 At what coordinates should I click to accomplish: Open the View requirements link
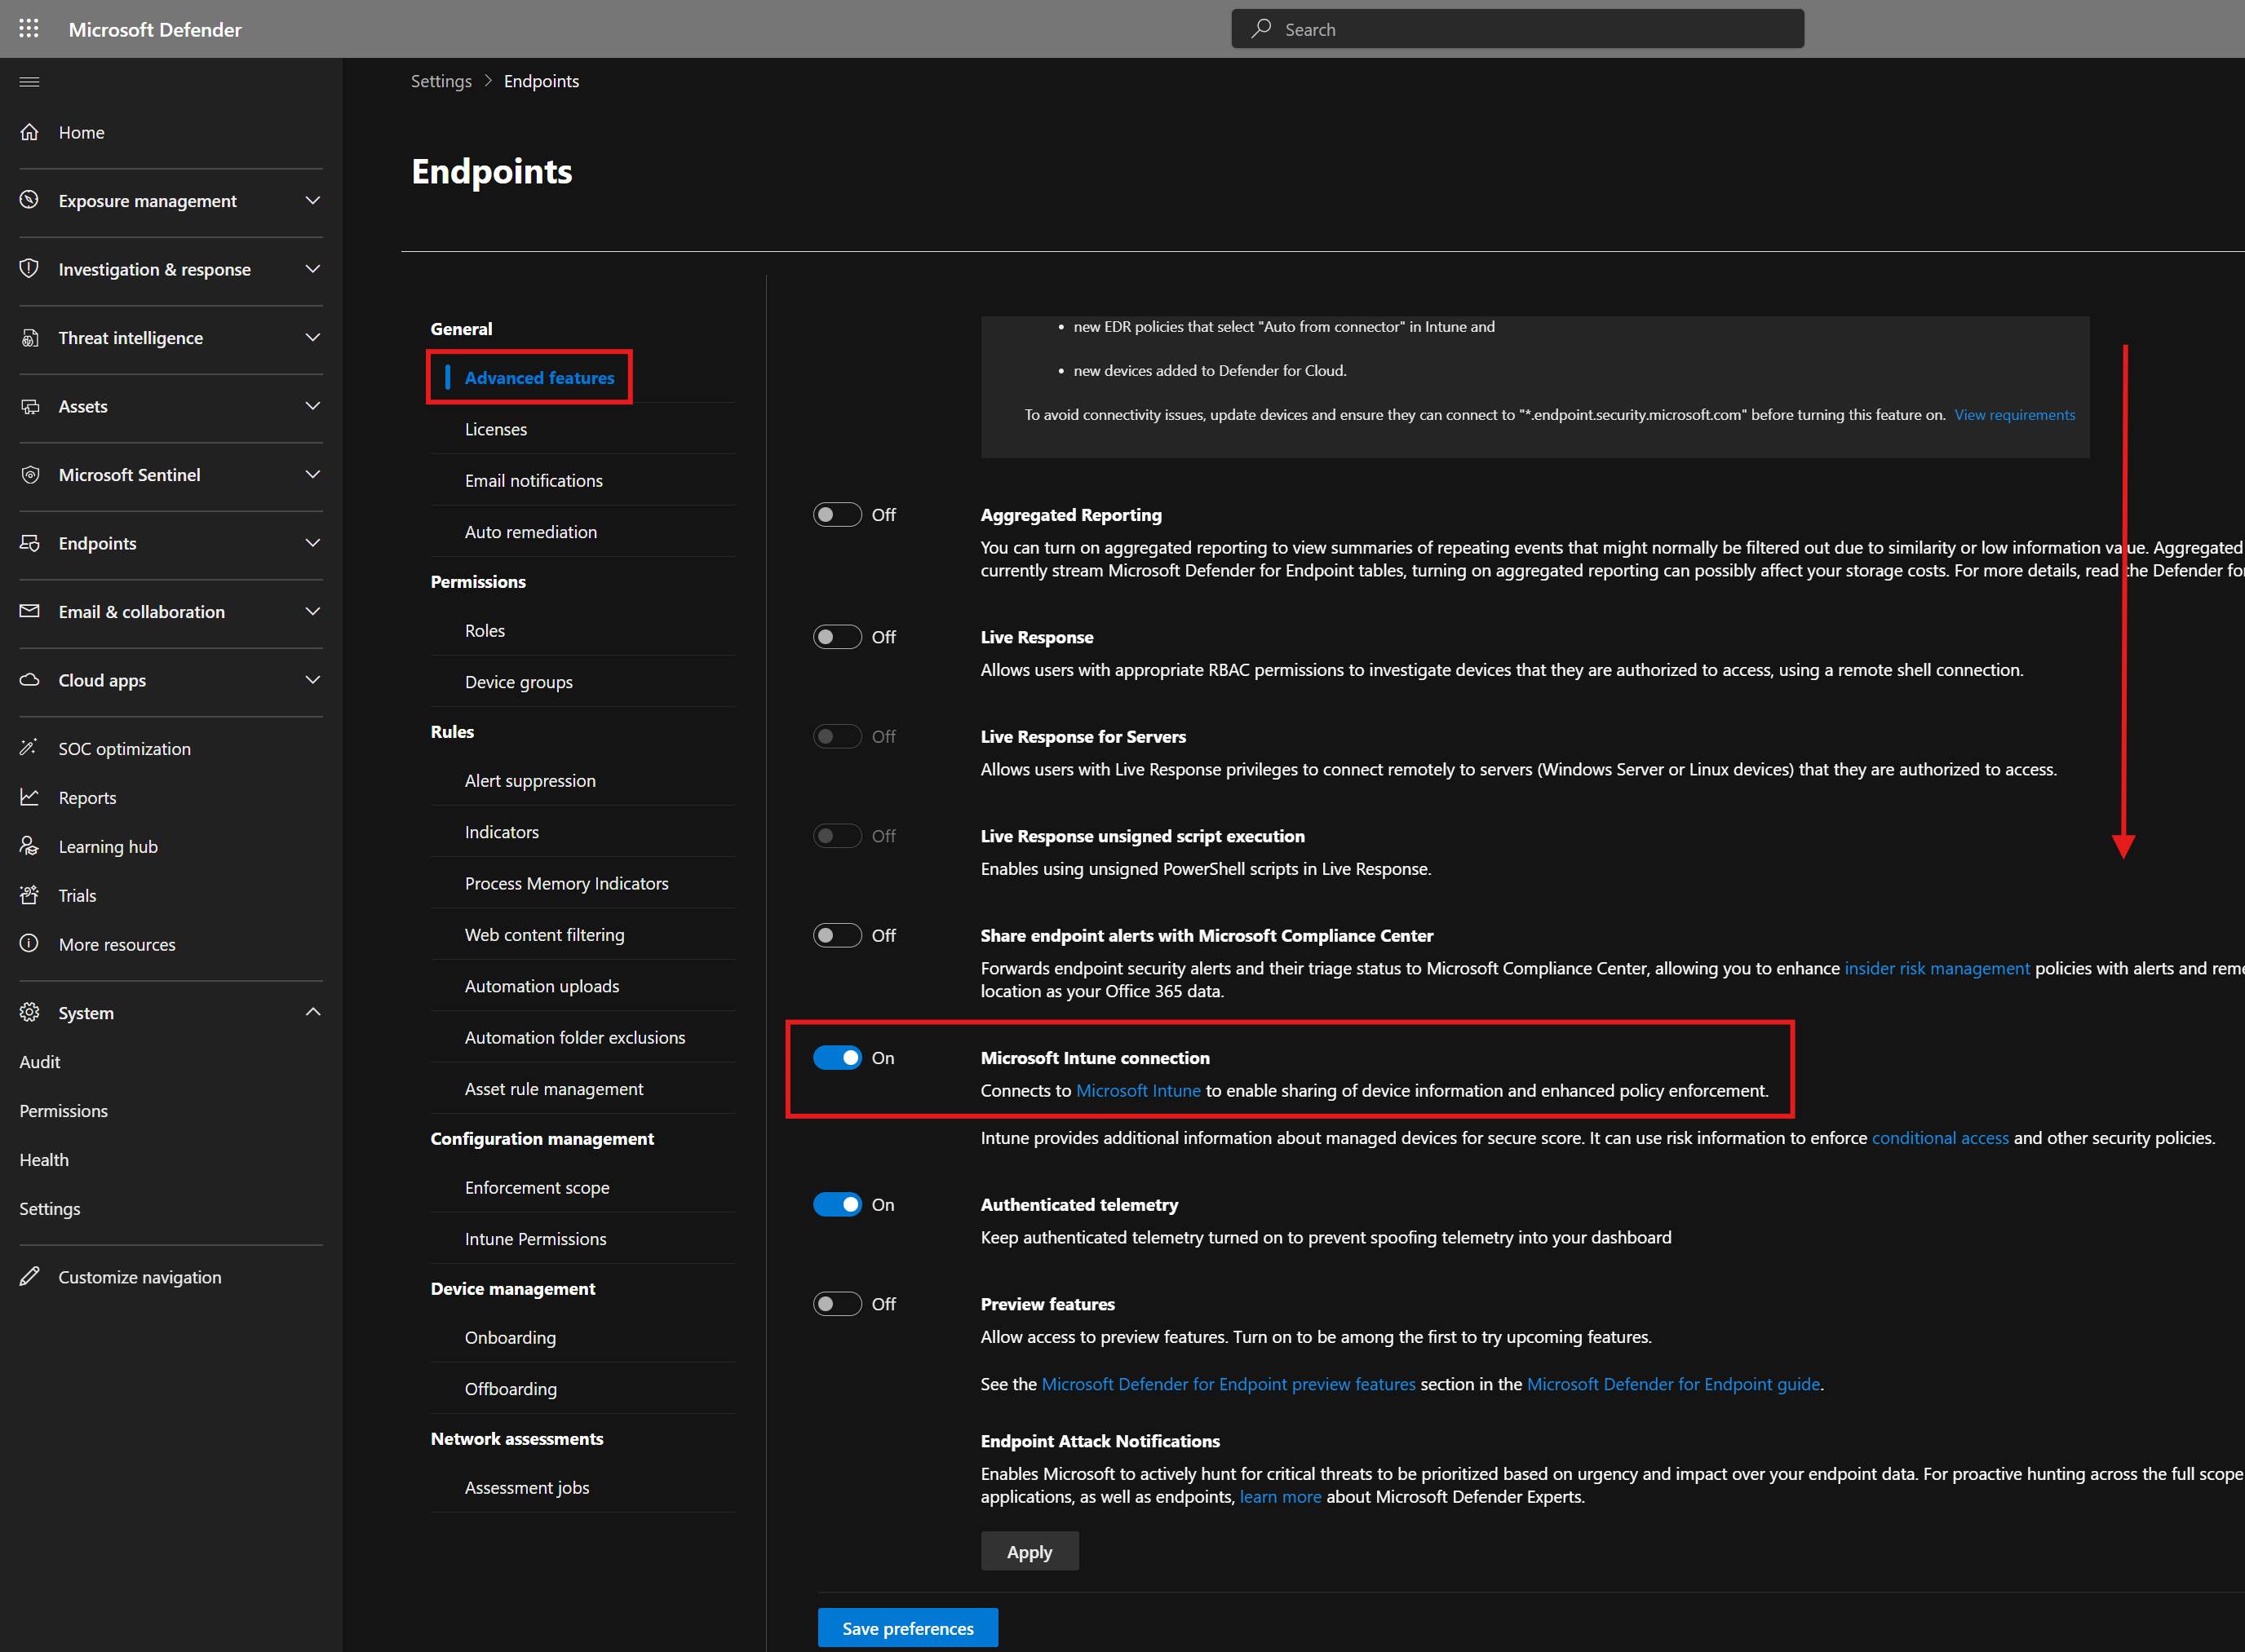2015,415
